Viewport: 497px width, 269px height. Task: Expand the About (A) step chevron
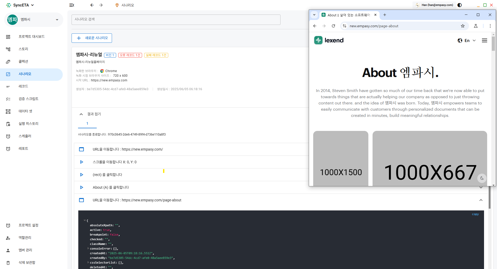(481, 188)
